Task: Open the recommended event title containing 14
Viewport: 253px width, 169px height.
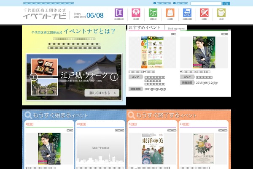Action: (x=142, y=72)
